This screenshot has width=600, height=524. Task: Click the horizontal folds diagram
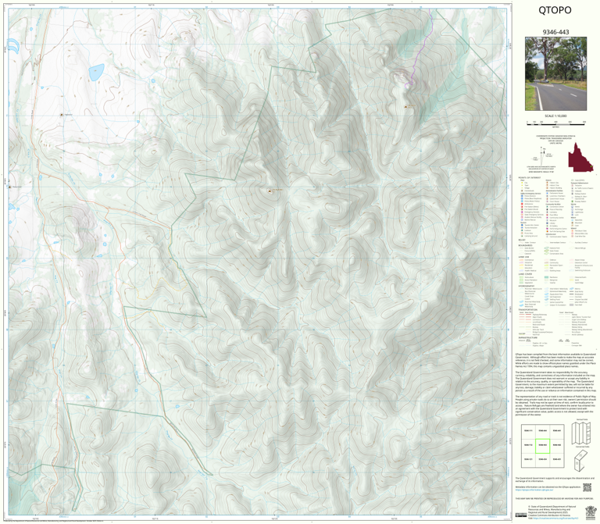coord(581,461)
